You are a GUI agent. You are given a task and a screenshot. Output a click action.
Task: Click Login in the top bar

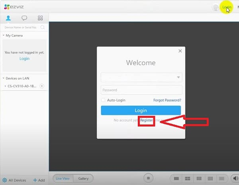point(227,7)
